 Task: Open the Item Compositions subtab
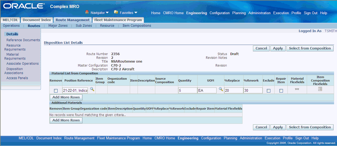coord(137,26)
